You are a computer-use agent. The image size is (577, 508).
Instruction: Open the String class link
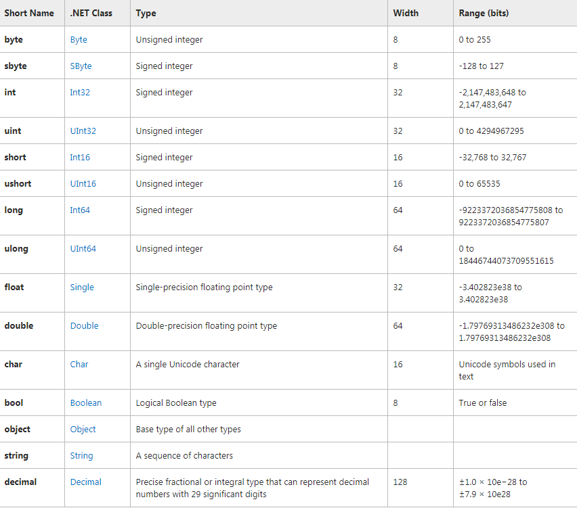click(81, 456)
